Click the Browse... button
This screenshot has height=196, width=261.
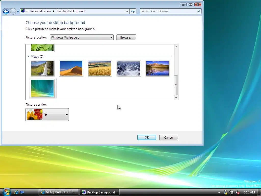[x=126, y=37]
